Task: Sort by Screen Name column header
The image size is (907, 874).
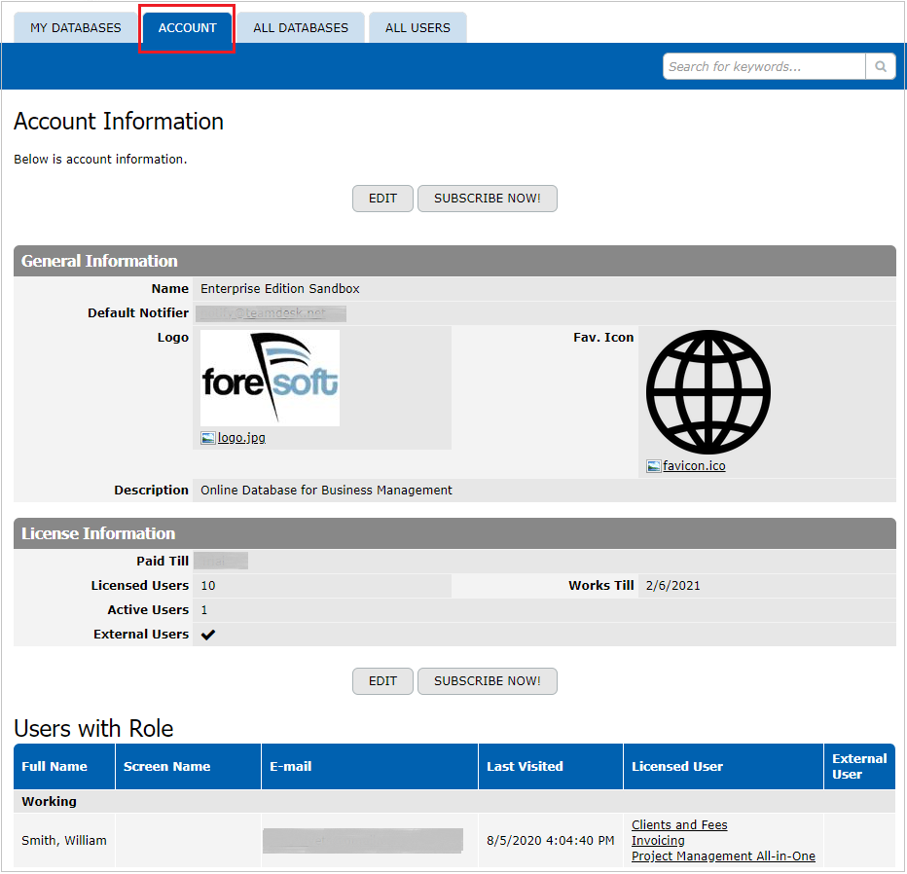Action: coord(188,766)
